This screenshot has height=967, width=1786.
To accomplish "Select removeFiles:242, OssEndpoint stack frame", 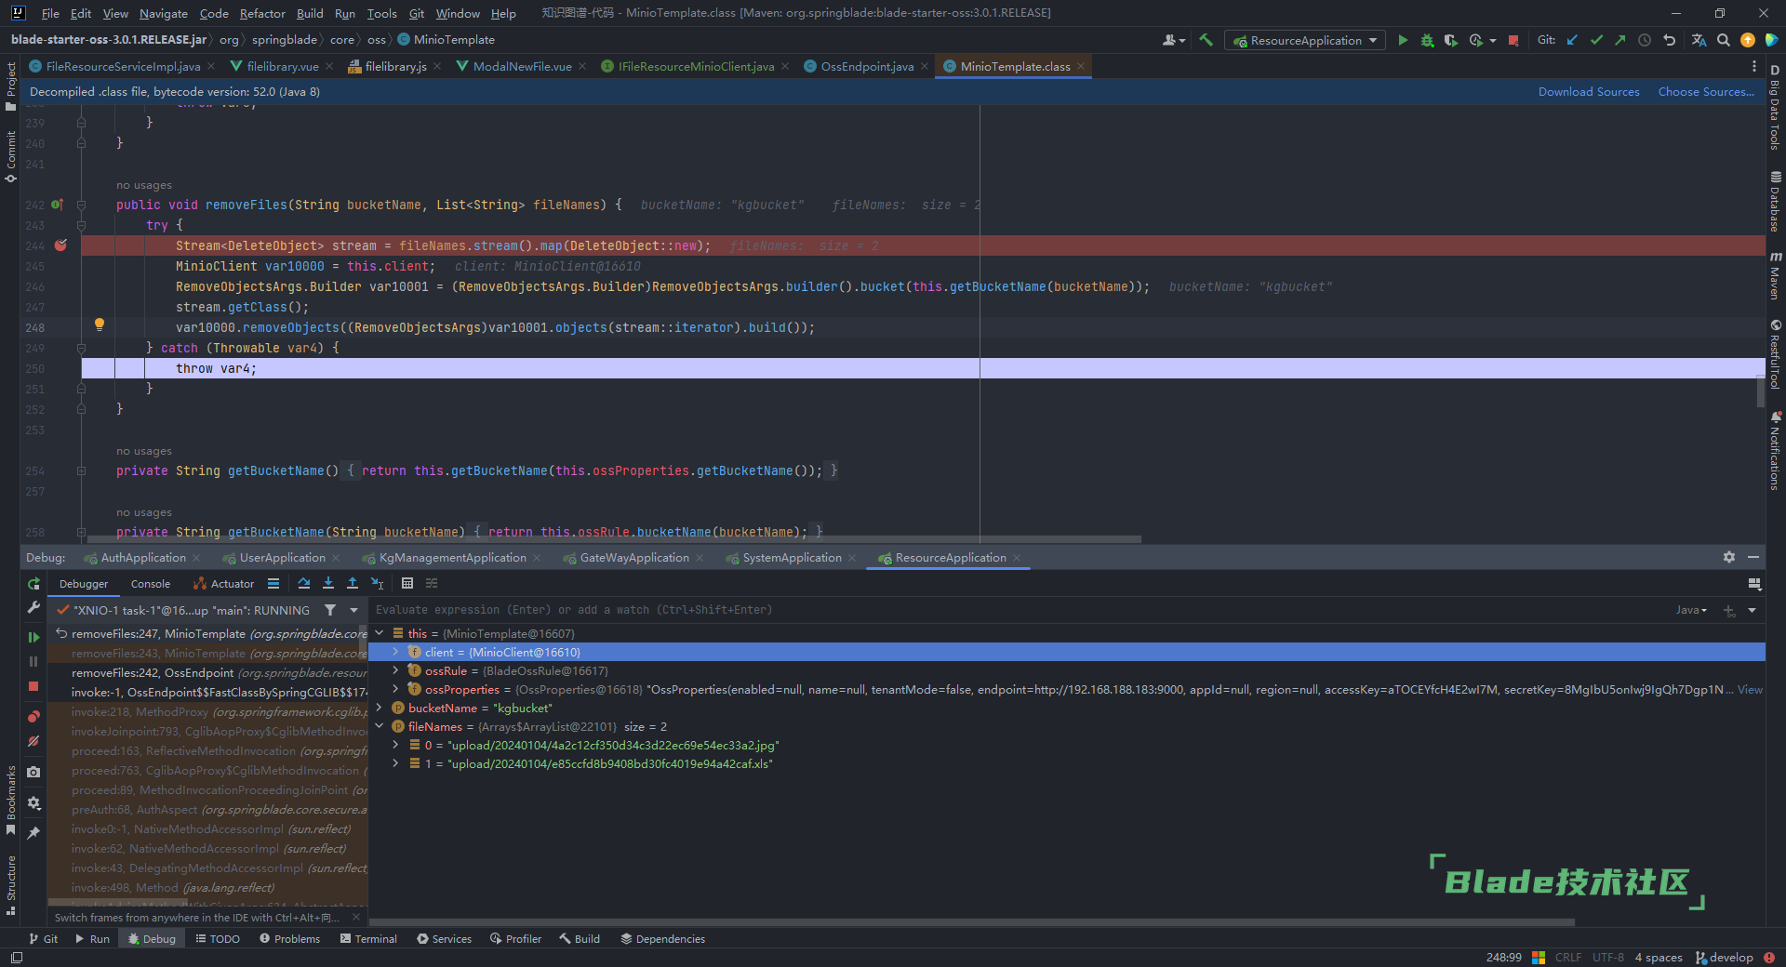I will coord(208,672).
